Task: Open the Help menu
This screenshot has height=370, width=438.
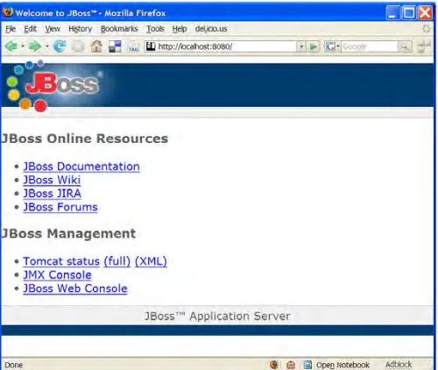Action: (180, 29)
